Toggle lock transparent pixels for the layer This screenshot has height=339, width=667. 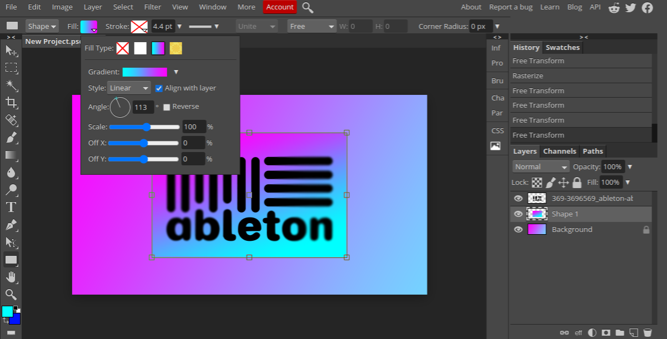[x=537, y=182]
